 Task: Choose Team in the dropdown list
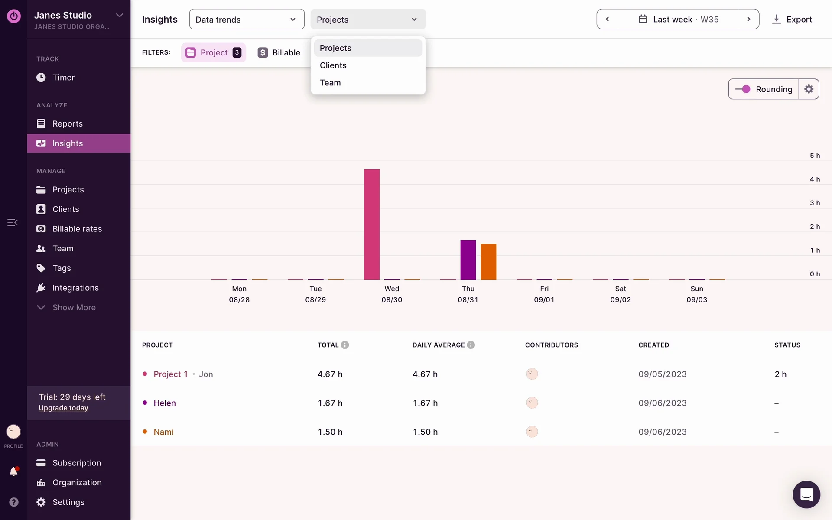[x=330, y=83]
